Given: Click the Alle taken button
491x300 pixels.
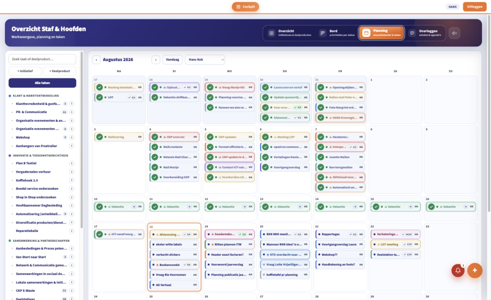Looking at the screenshot, I should [x=42, y=83].
